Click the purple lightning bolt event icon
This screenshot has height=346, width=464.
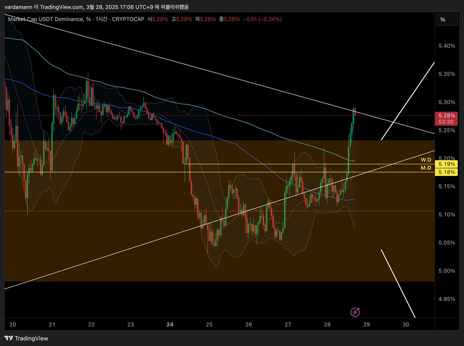[355, 312]
